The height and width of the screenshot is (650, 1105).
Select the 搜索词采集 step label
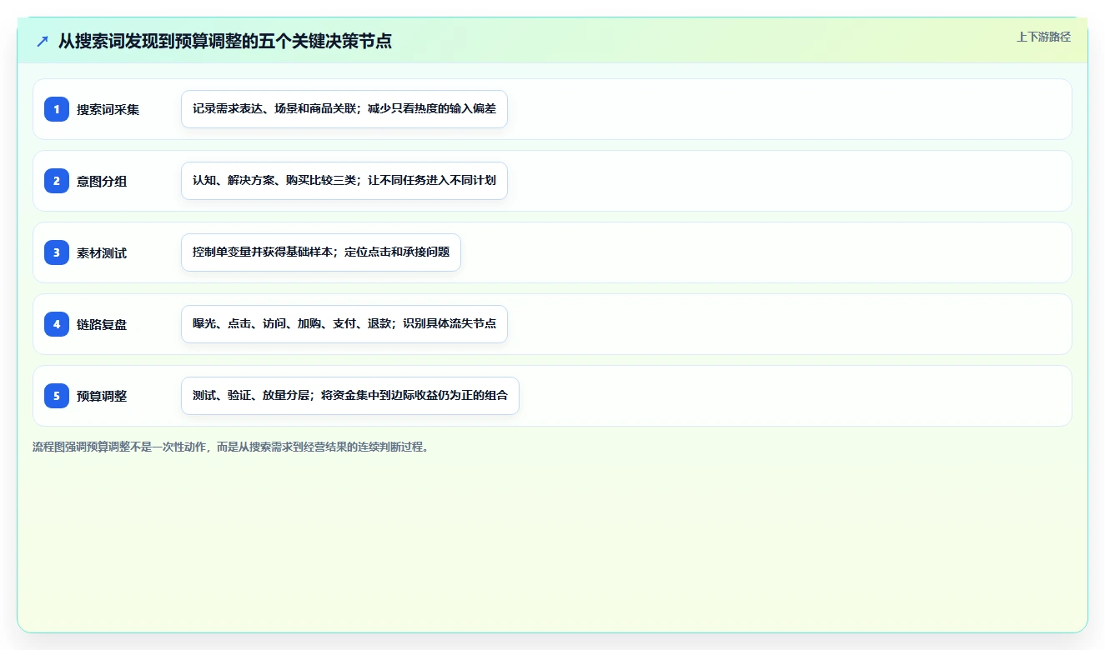pyautogui.click(x=108, y=110)
